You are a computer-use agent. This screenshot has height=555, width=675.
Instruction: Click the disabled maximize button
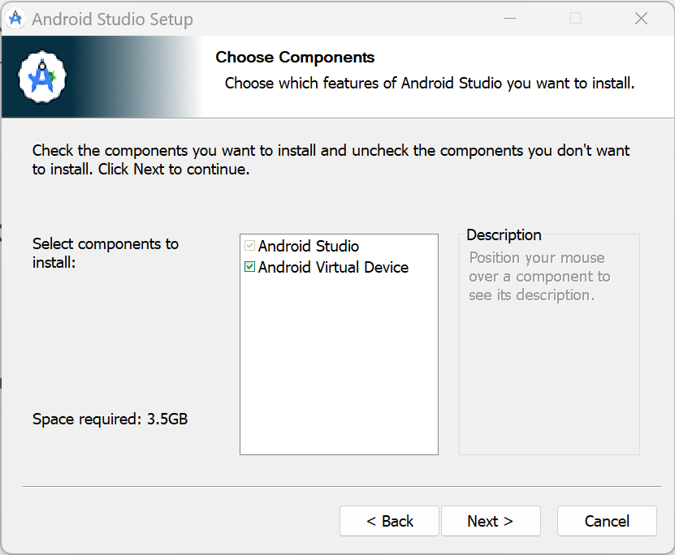[x=576, y=19]
